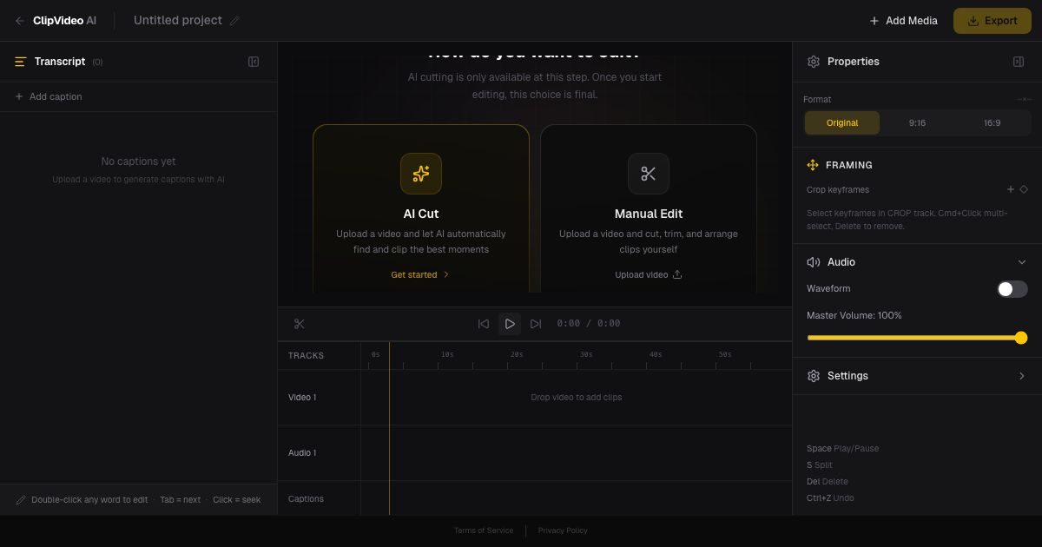Select 9:16 format
The image size is (1042, 547).
coord(917,123)
